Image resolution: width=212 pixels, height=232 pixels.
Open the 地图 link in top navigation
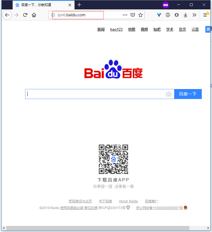[x=132, y=30]
